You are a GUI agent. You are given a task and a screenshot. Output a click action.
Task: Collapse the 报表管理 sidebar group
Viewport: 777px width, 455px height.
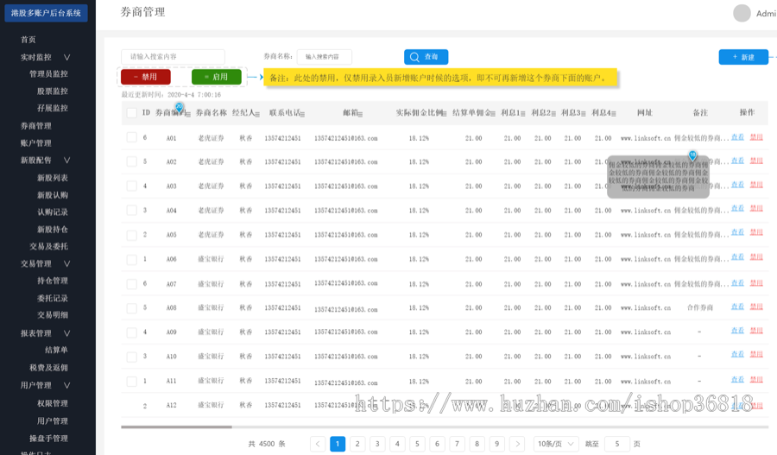[x=66, y=333]
